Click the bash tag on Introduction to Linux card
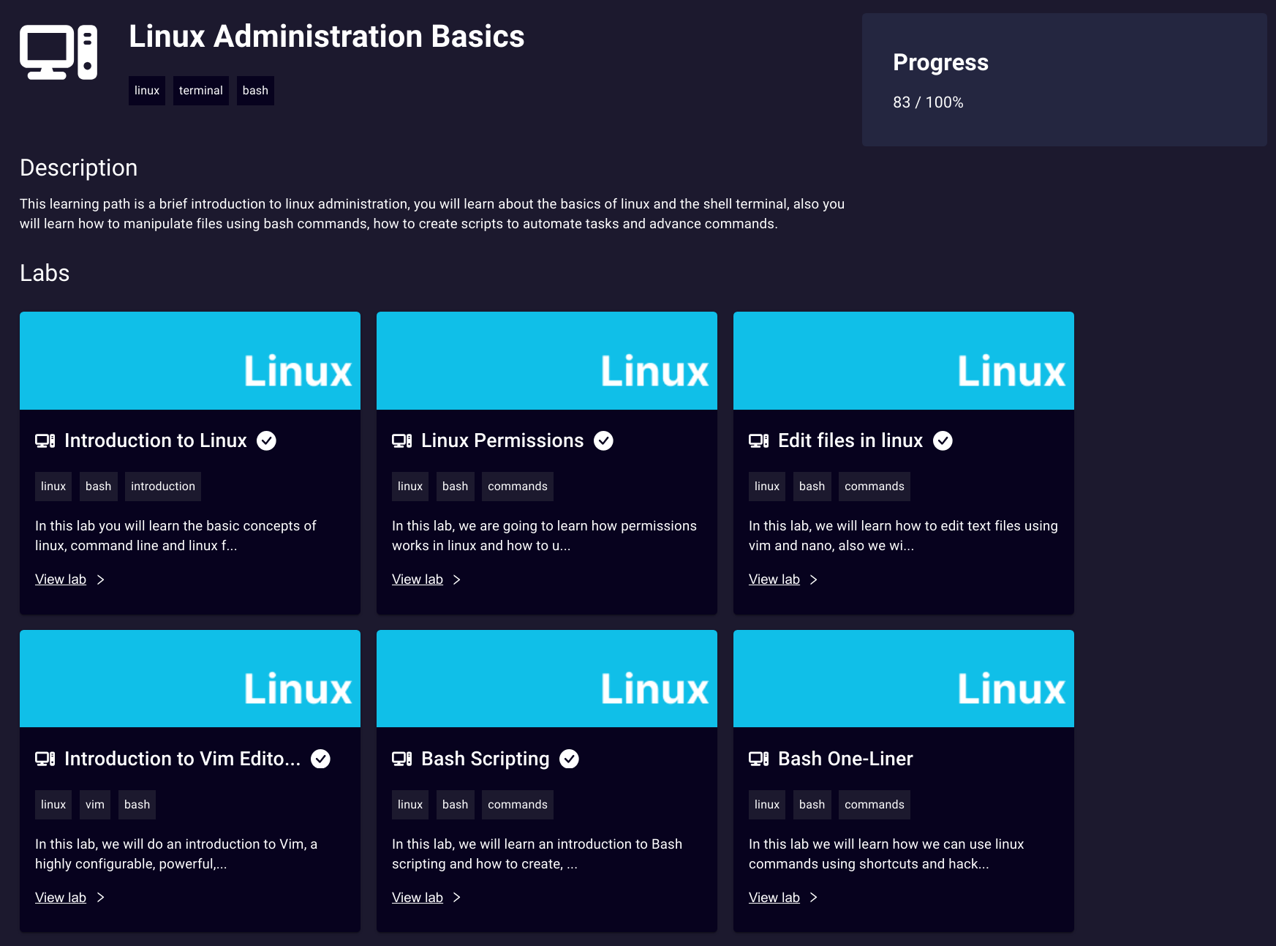Image resolution: width=1276 pixels, height=946 pixels. pos(99,487)
